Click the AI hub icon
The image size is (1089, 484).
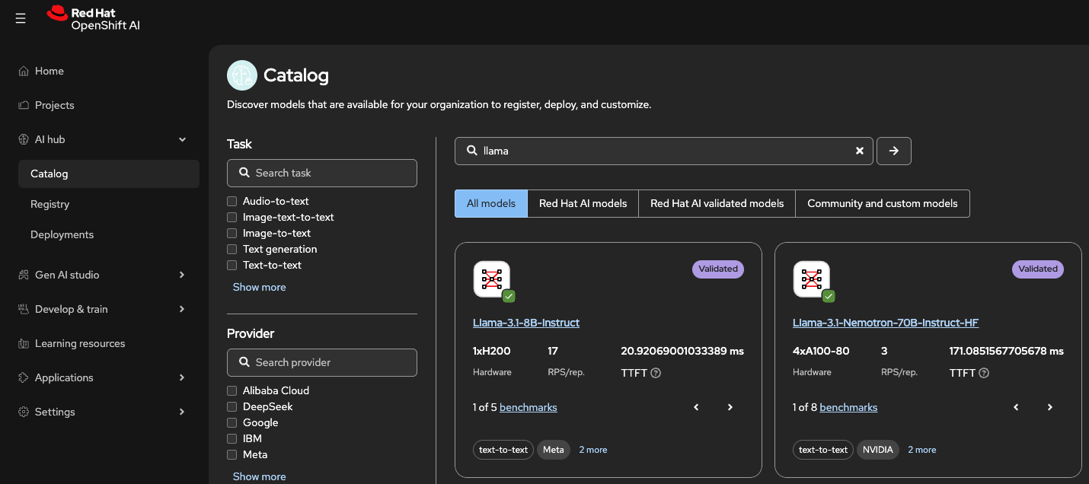coord(24,139)
